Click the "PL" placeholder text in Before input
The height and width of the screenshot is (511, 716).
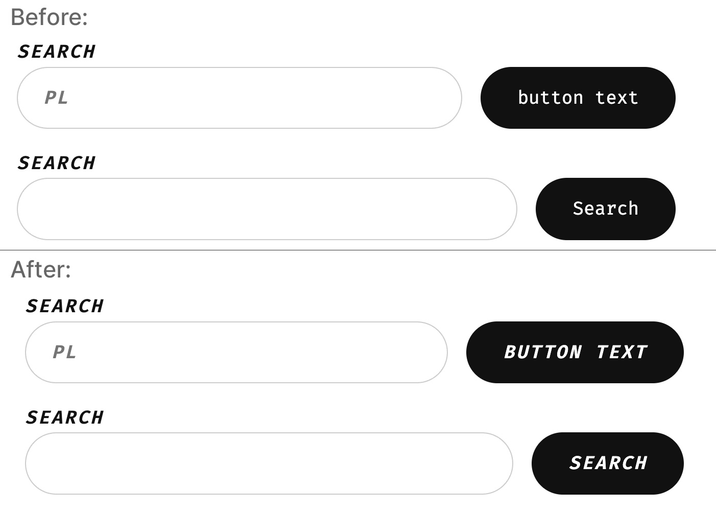point(56,98)
